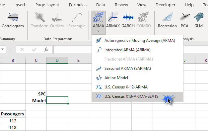
Task: Select the column K header
Action: [x=202, y=61]
